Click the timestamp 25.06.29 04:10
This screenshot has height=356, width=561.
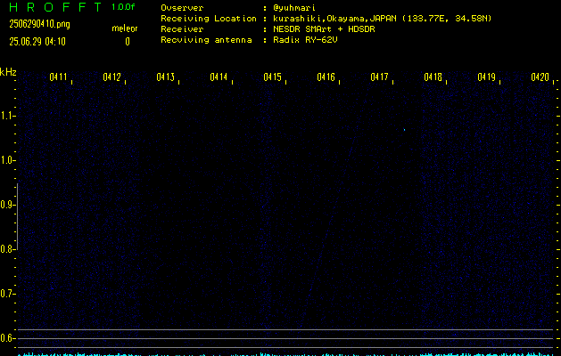pyautogui.click(x=37, y=42)
